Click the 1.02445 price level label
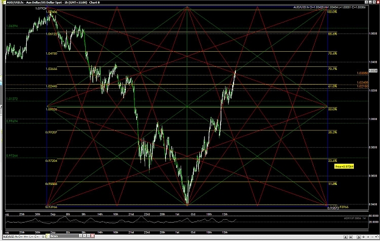This screenshot has height=241, width=380. (52, 86)
